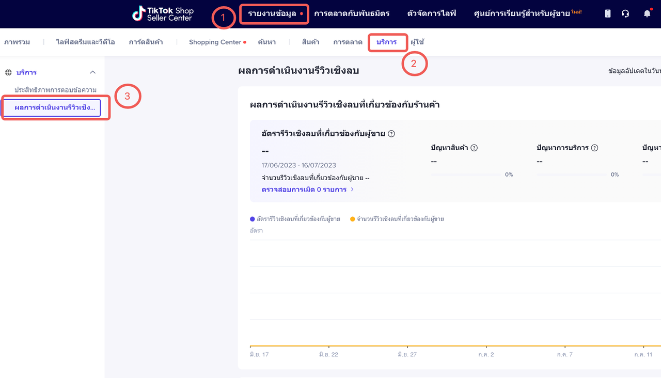Open the headset customer support icon

point(625,14)
